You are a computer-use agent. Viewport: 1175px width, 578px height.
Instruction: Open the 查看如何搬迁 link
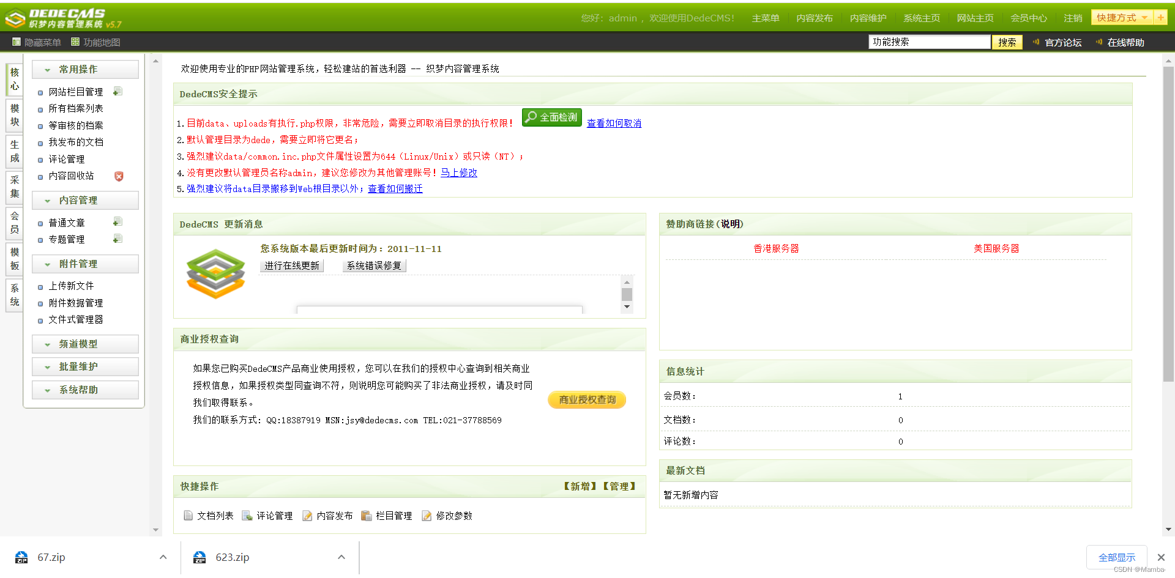click(x=395, y=189)
